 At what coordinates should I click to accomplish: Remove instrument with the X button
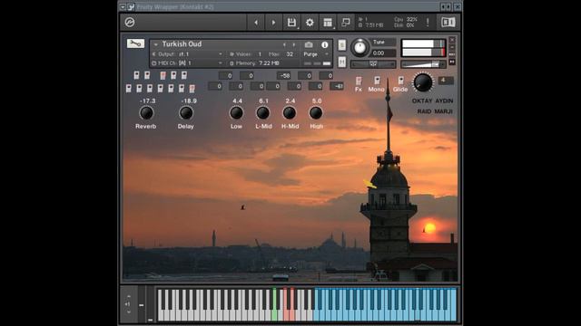pos(452,40)
